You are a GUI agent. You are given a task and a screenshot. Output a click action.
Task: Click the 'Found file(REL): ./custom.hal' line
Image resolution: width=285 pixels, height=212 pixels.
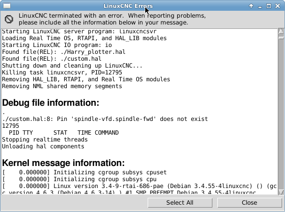(52, 59)
